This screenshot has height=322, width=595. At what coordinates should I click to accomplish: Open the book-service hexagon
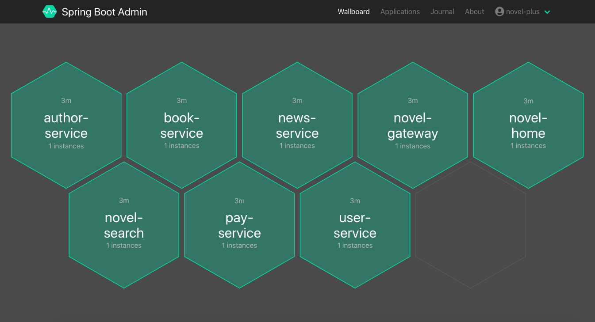(182, 125)
